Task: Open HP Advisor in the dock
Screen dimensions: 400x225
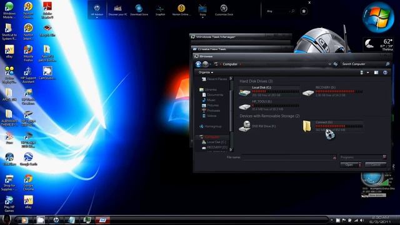Action: 97,10
